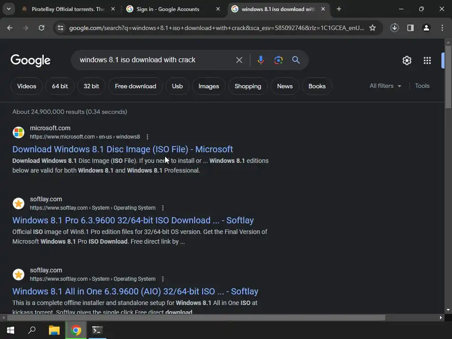Open a new browser tab
The image size is (452, 339).
[x=339, y=9]
